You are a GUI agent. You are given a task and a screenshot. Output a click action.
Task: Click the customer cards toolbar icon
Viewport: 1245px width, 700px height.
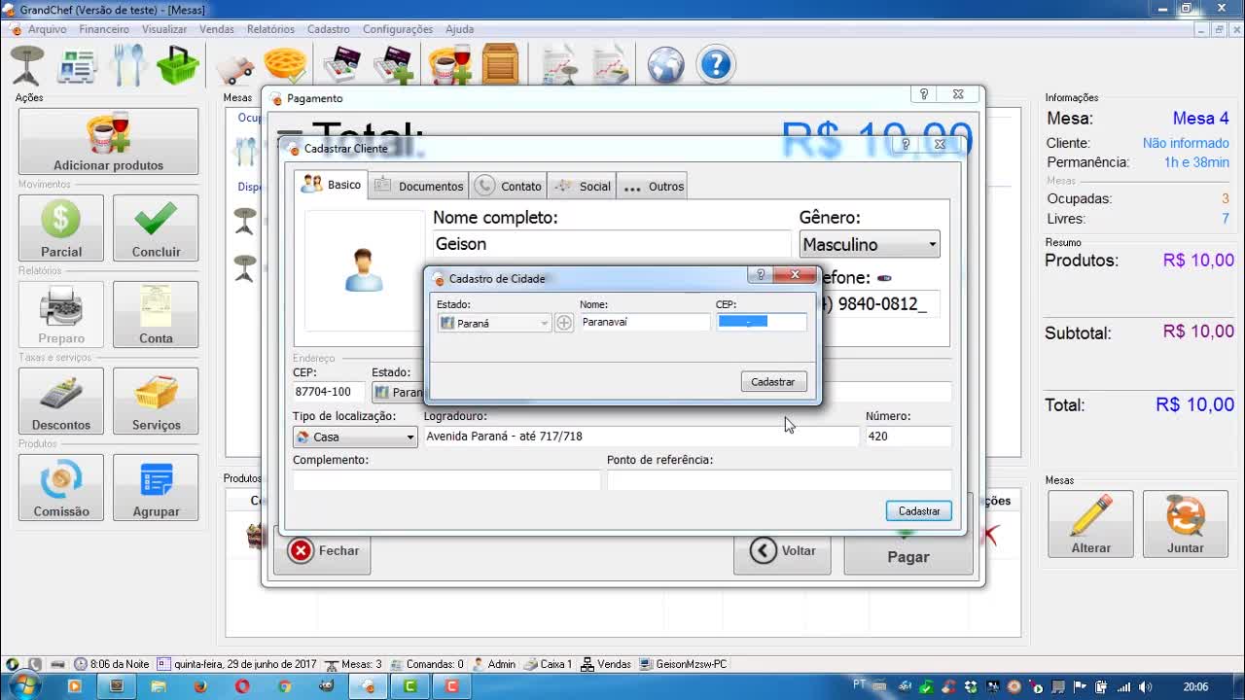(78, 66)
